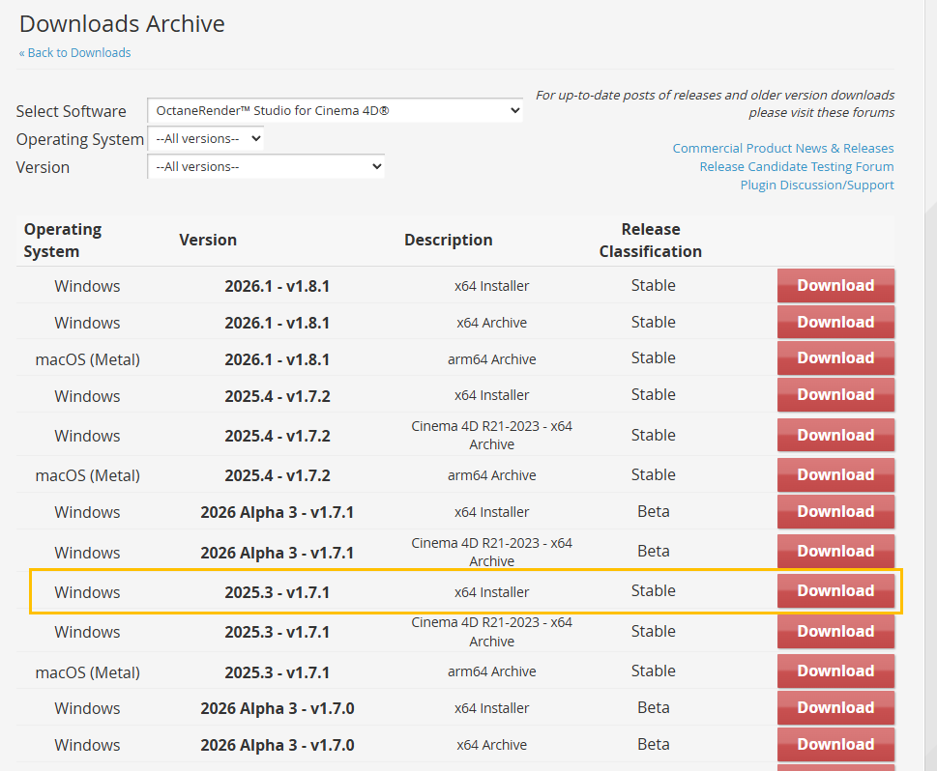Viewport: 937px width, 771px height.
Task: Download macOS 2025.4 v1.7.2 arm64 Archive
Action: [x=835, y=474]
